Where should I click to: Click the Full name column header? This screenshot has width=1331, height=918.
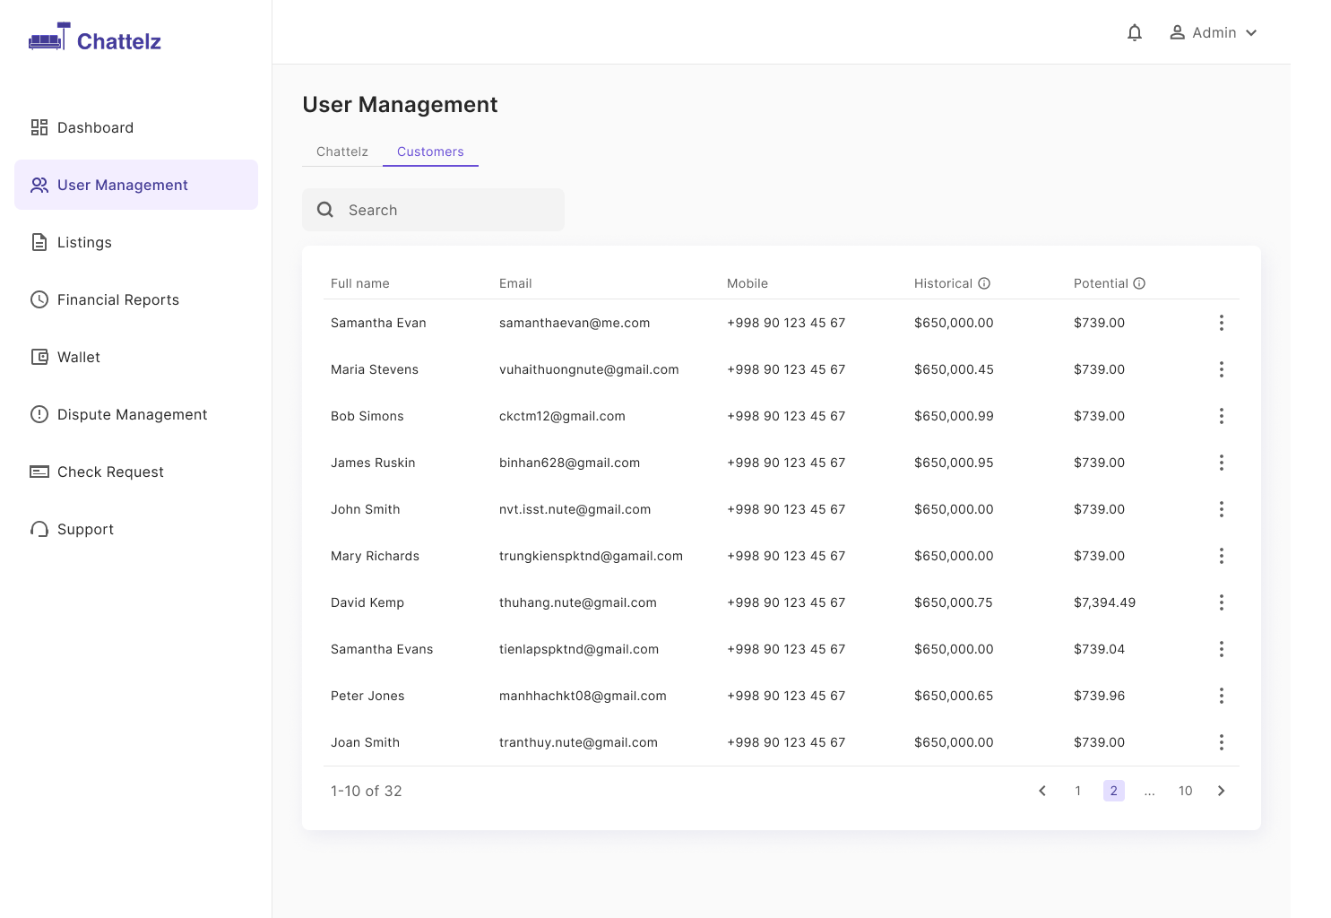pos(360,283)
